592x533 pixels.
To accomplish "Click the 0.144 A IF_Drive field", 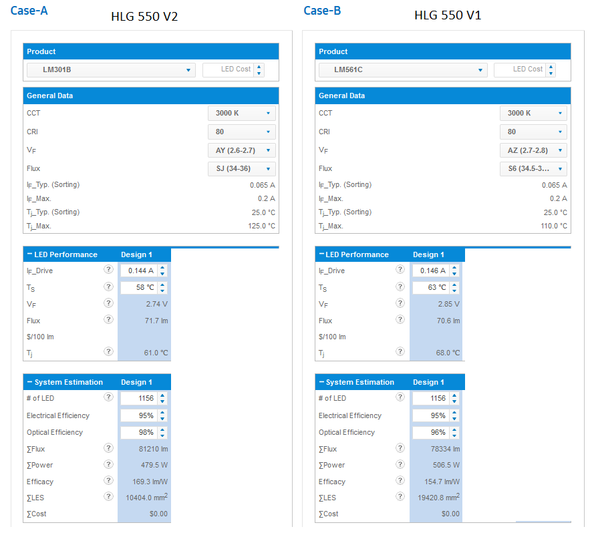I will coord(139,271).
